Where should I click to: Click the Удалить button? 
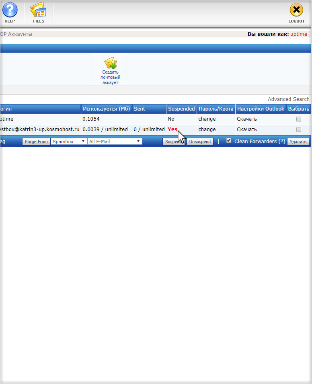coord(298,142)
